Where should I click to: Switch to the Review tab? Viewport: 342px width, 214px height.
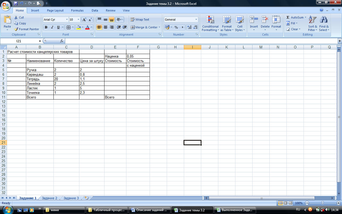click(111, 10)
